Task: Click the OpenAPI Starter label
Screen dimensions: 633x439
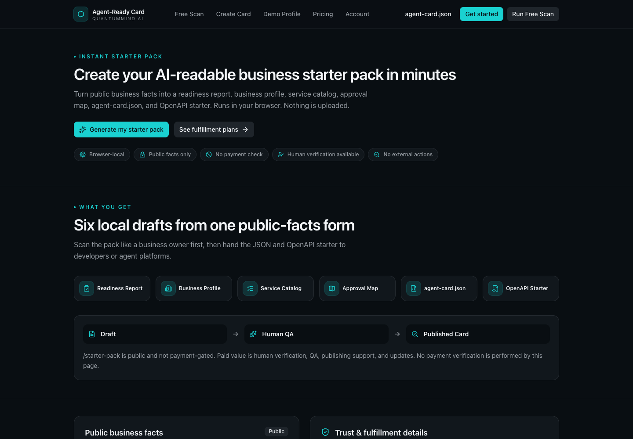Action: click(527, 288)
